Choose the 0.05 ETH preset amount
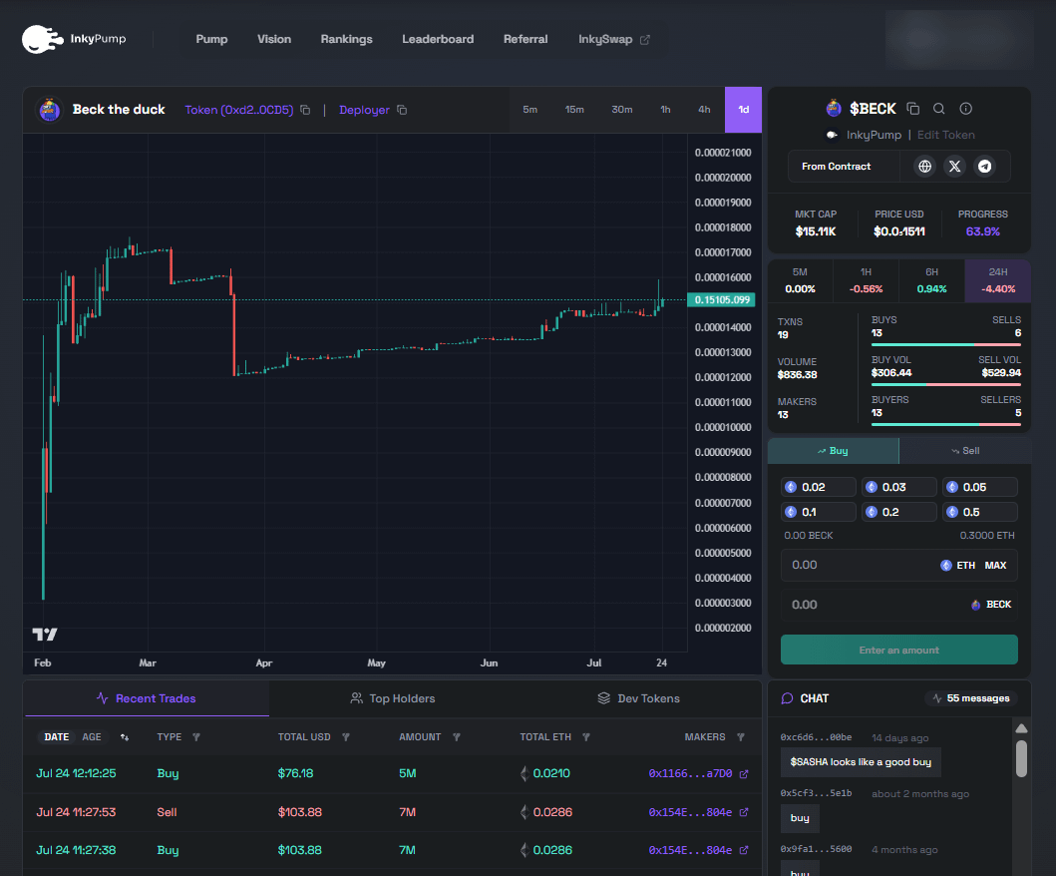This screenshot has height=876, width=1056. point(980,487)
